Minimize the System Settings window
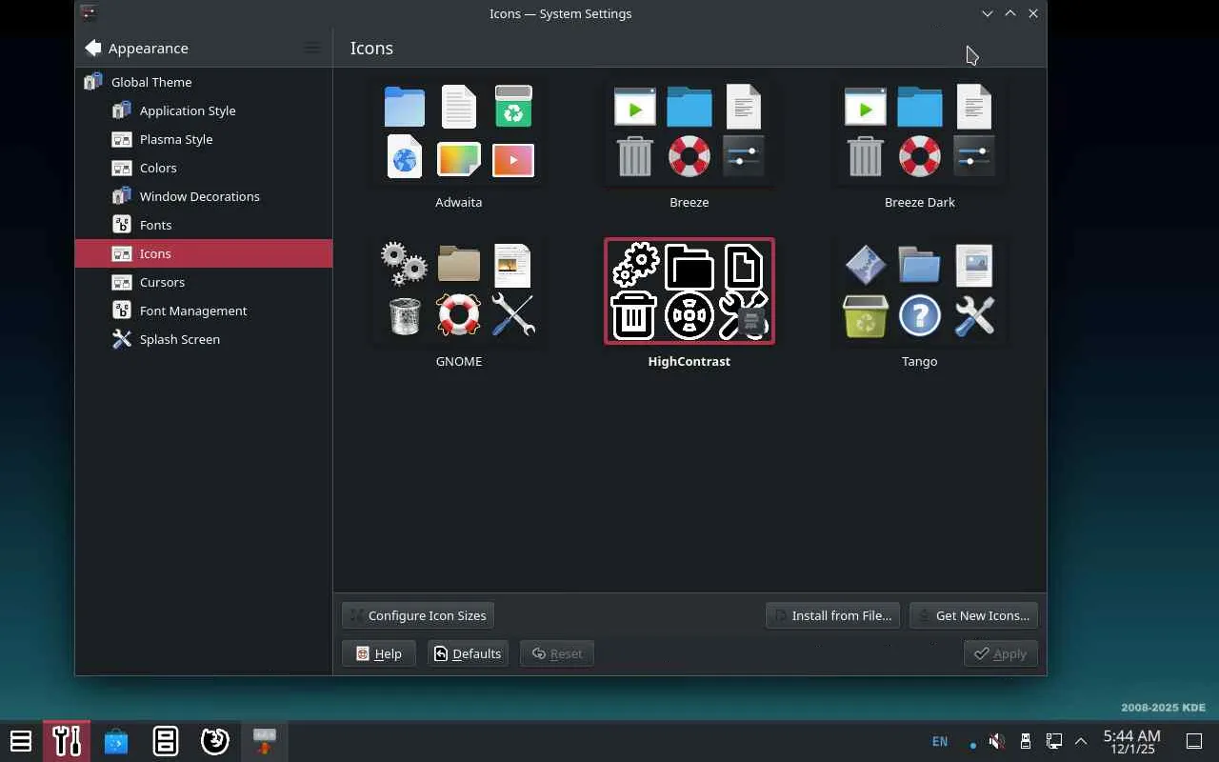1219x762 pixels. pos(988,13)
